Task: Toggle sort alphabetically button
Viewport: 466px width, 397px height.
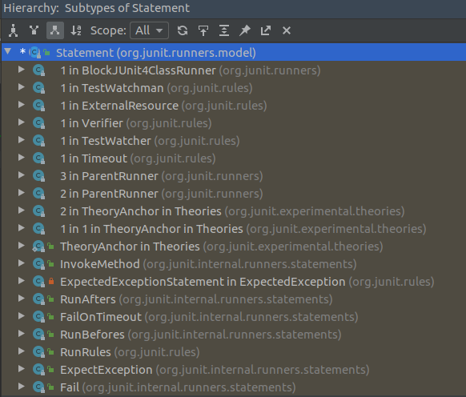Action: coord(76,30)
